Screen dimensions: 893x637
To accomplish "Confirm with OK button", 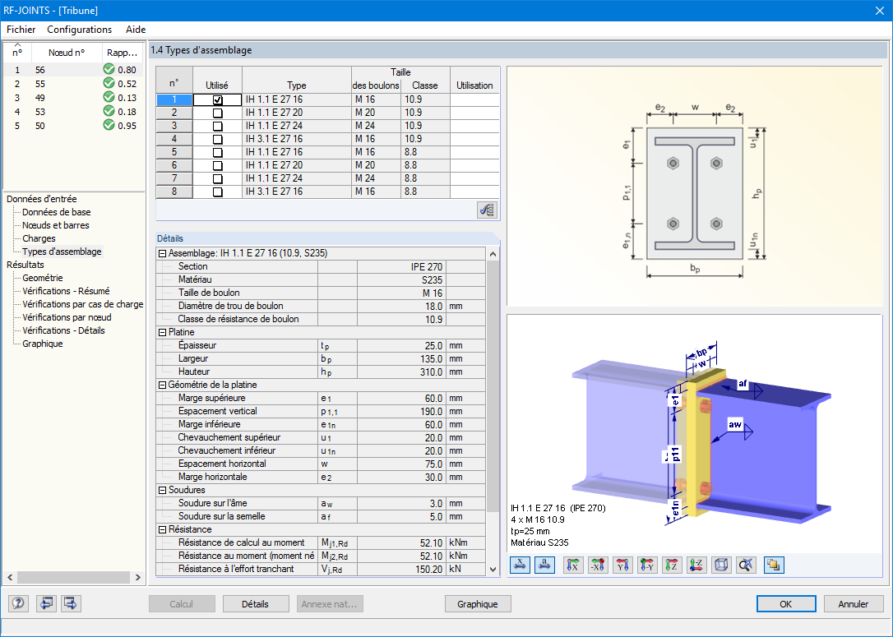I will pos(786,604).
